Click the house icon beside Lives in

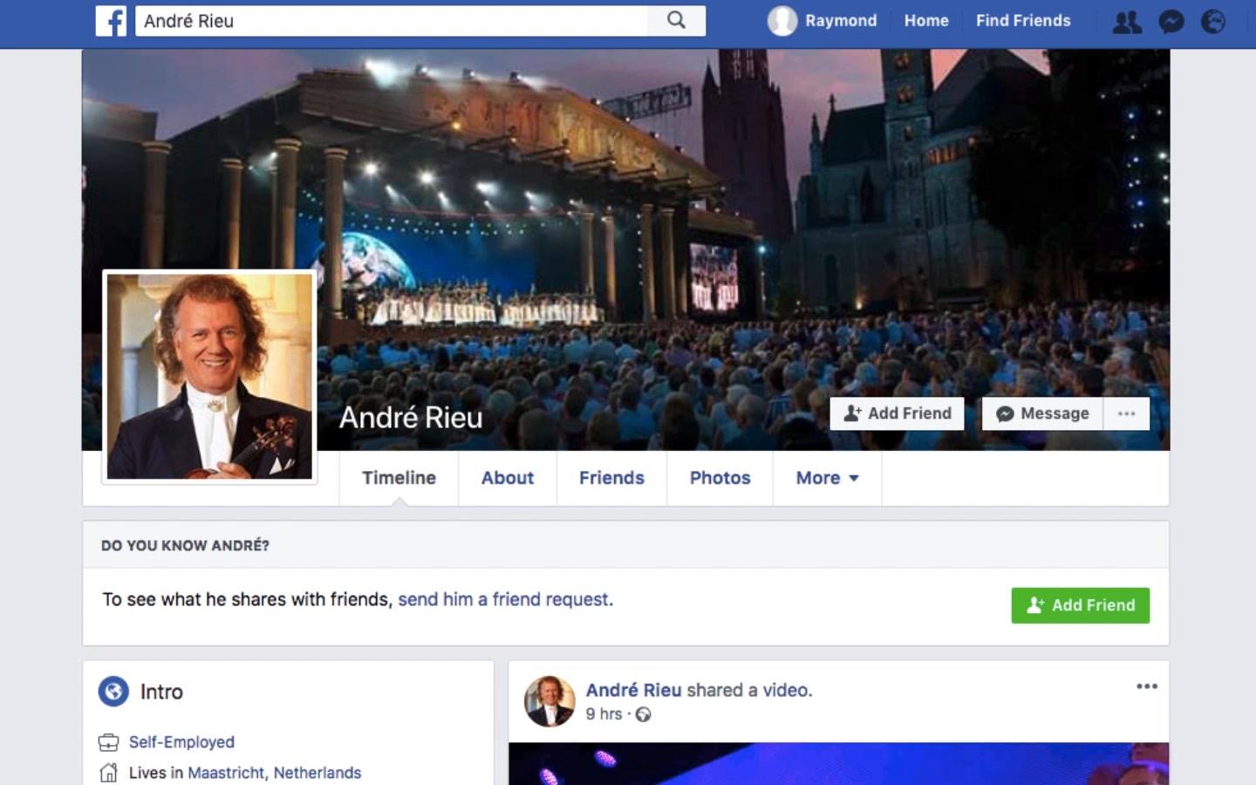coord(108,773)
